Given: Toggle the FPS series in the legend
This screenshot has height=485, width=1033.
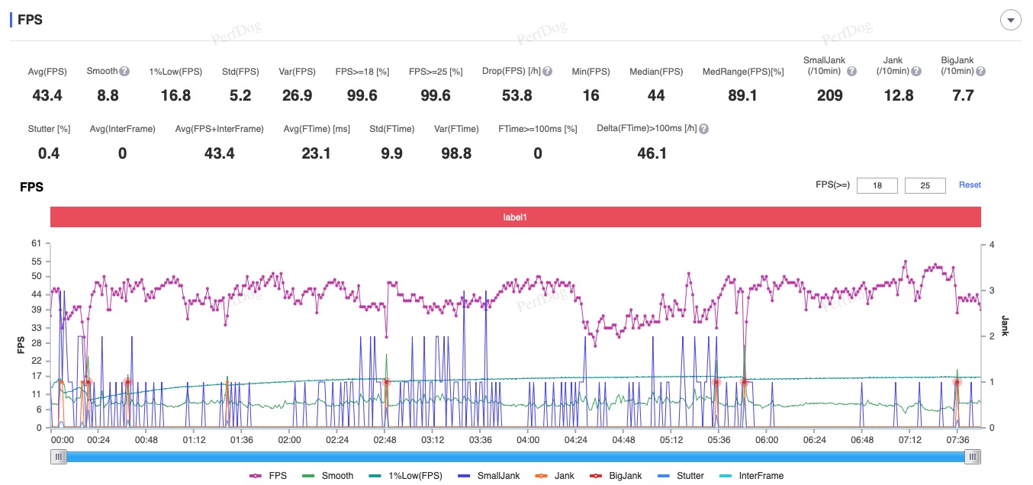Looking at the screenshot, I should click(269, 476).
